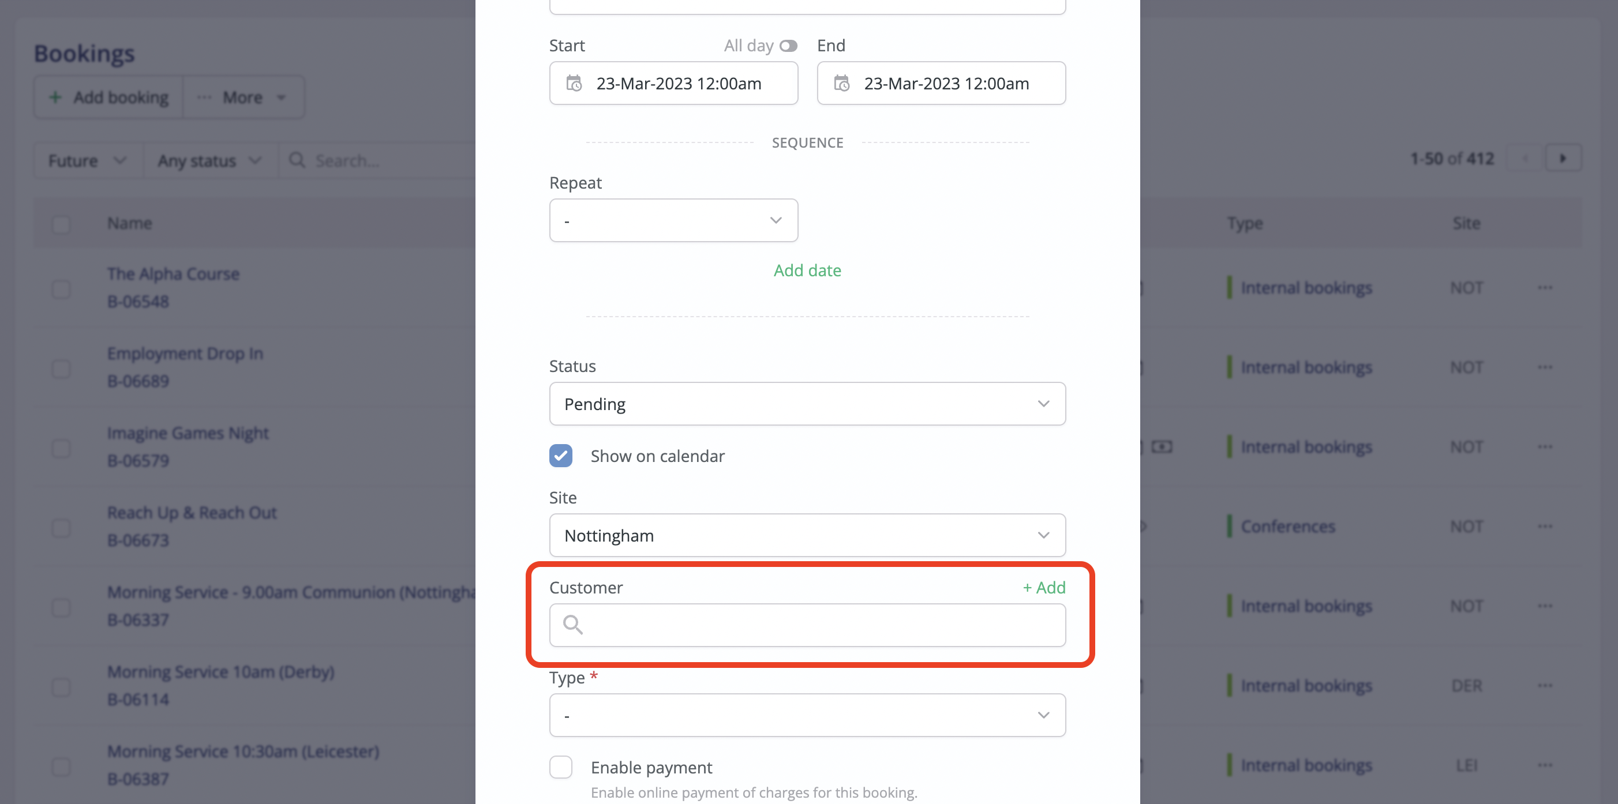The height and width of the screenshot is (804, 1618).
Task: Click the End date calendar icon
Action: [x=841, y=84]
